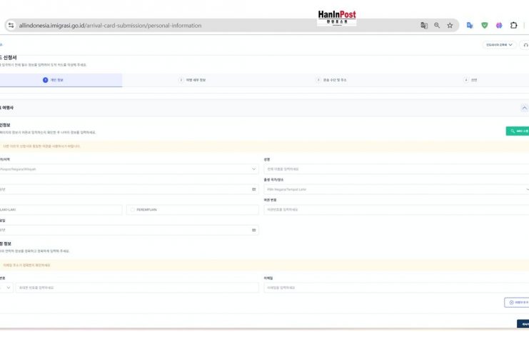Open the Paspor Negara/Wilayah dropdown
Viewport: 529px width, 347px height.
129,169
